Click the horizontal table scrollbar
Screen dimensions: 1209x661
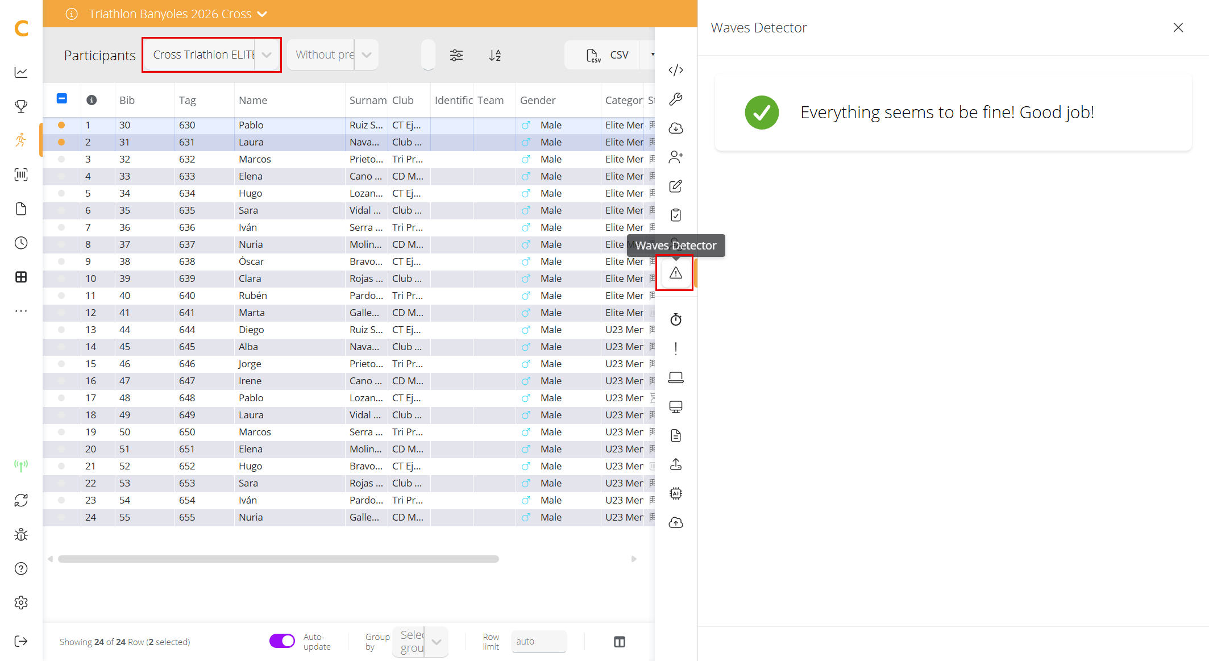pyautogui.click(x=279, y=559)
